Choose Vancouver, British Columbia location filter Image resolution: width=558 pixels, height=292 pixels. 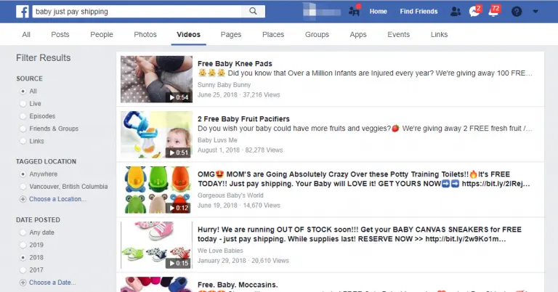23,187
